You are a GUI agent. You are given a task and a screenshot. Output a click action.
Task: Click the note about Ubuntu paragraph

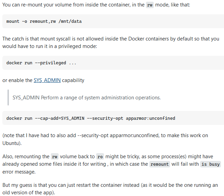pos(105,139)
